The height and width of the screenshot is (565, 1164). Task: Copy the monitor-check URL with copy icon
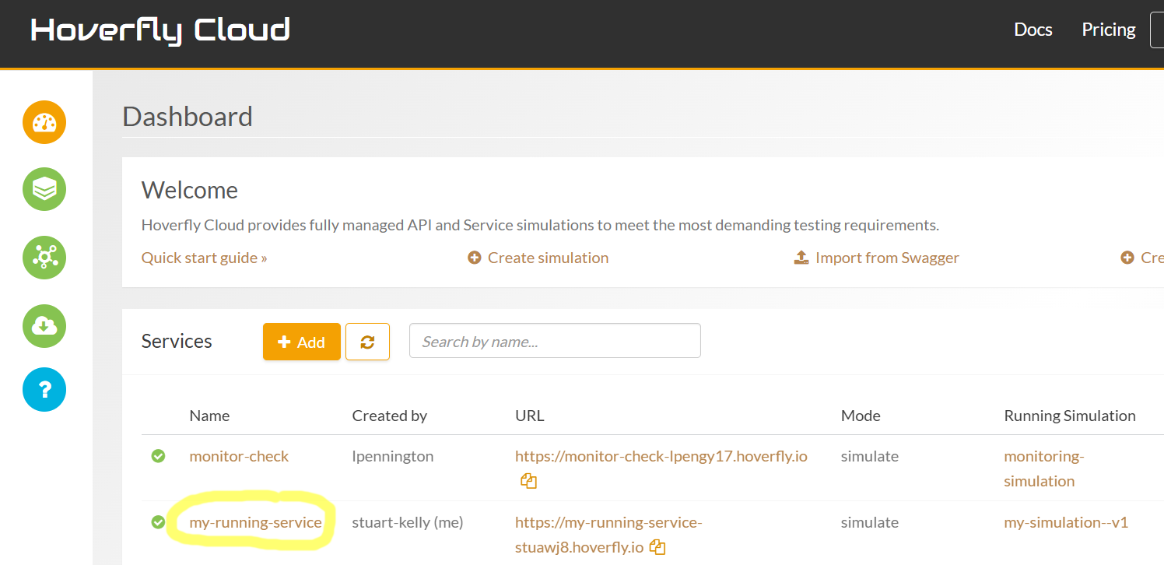[529, 481]
